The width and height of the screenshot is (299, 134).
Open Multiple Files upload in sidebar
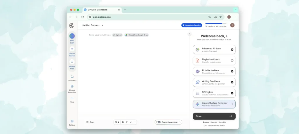(72, 65)
